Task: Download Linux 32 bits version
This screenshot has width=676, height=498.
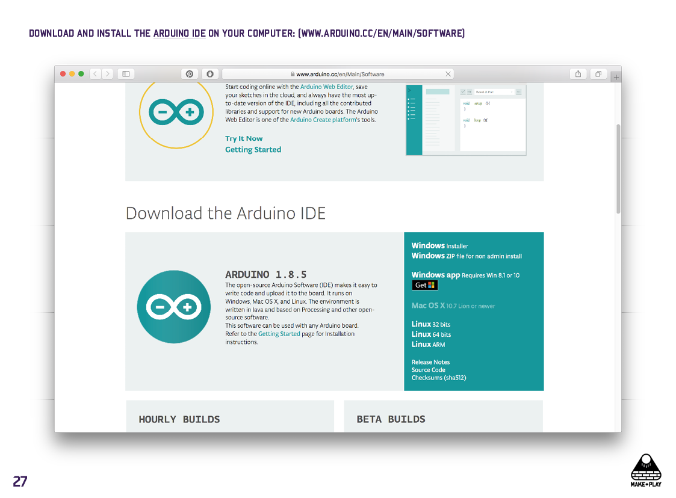Action: point(430,324)
